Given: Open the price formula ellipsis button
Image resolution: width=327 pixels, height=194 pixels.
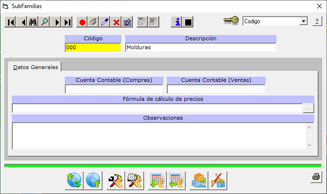Looking at the screenshot, I should [x=308, y=108].
